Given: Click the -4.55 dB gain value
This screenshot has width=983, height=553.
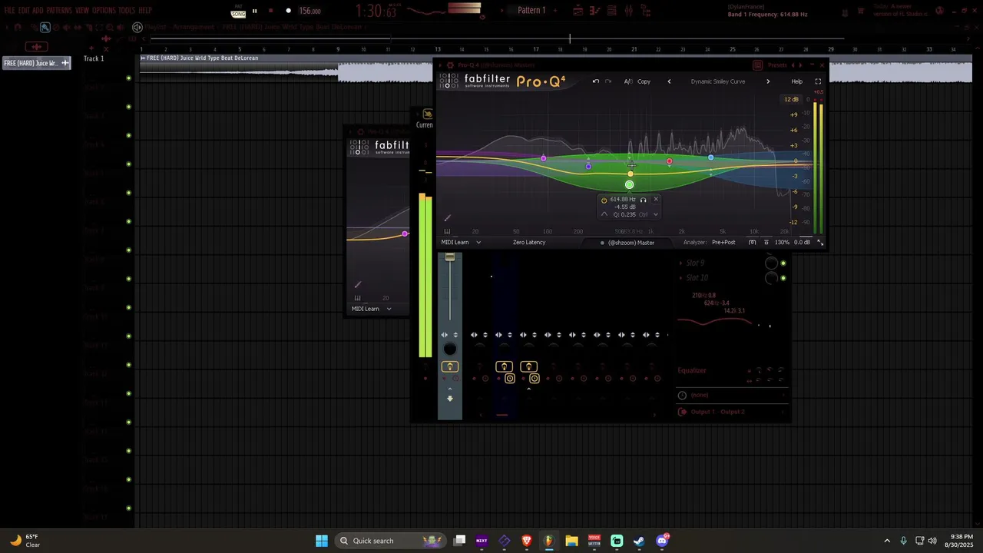Looking at the screenshot, I should [x=624, y=207].
